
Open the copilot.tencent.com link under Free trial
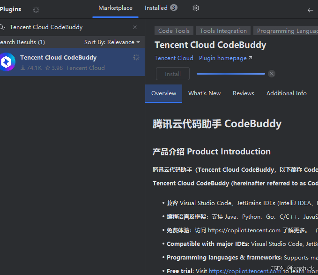(245, 271)
